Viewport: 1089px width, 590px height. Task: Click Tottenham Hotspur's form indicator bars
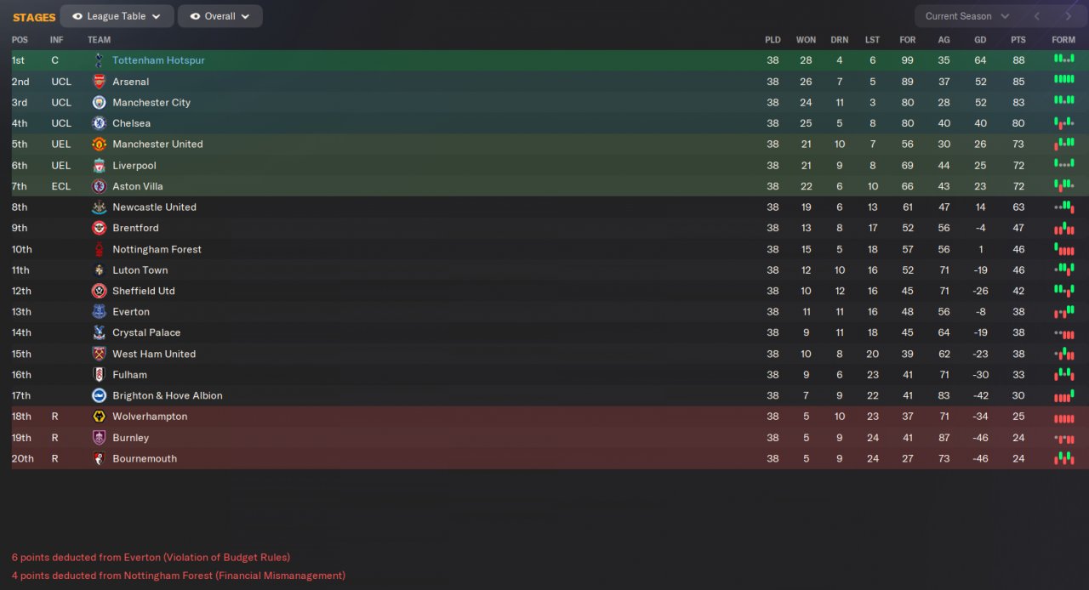click(1063, 60)
